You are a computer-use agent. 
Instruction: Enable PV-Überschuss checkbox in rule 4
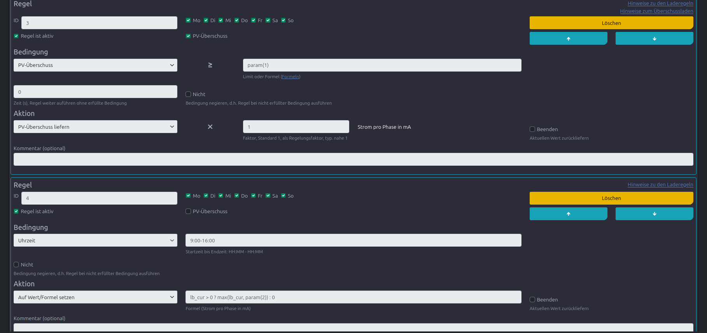pos(188,211)
